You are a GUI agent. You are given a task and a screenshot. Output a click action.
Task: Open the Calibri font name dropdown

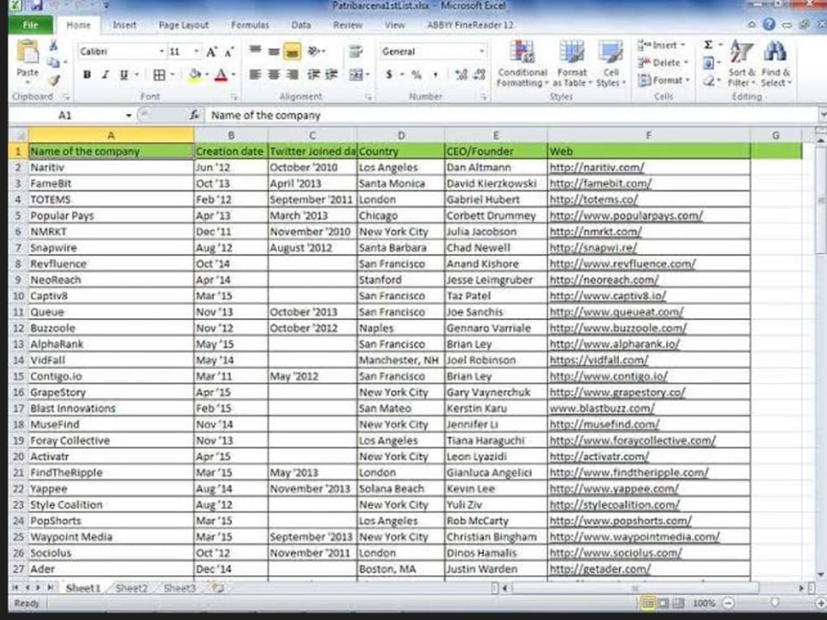pyautogui.click(x=161, y=51)
